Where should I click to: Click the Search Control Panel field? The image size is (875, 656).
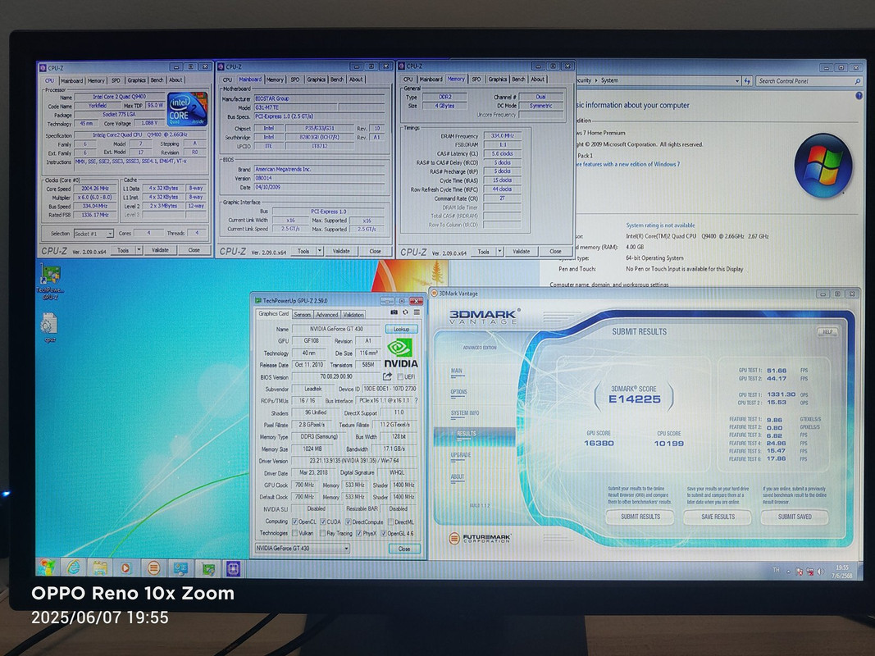click(x=809, y=81)
